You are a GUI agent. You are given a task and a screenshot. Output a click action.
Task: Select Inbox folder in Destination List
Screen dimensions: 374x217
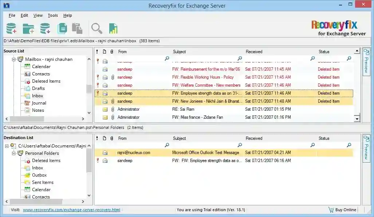(38, 168)
